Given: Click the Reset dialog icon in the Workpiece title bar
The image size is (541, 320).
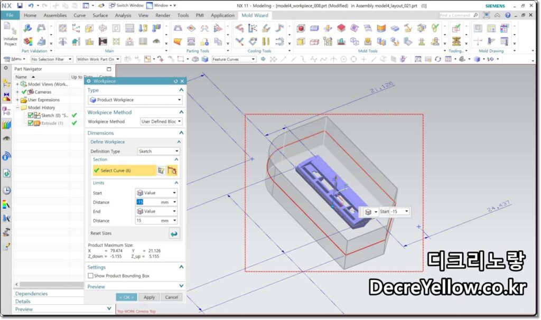Looking at the screenshot, I should coord(175,81).
